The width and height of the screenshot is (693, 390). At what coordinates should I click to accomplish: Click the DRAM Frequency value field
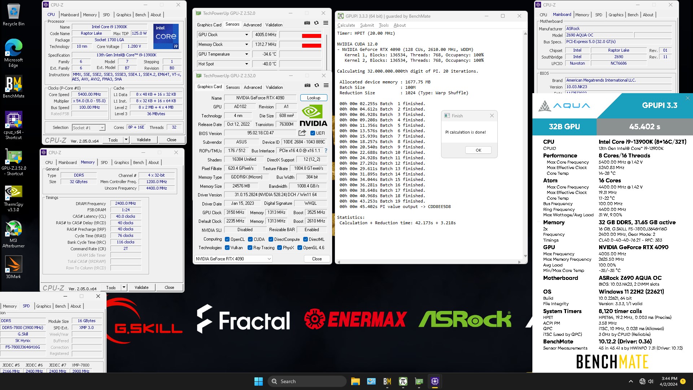click(125, 203)
